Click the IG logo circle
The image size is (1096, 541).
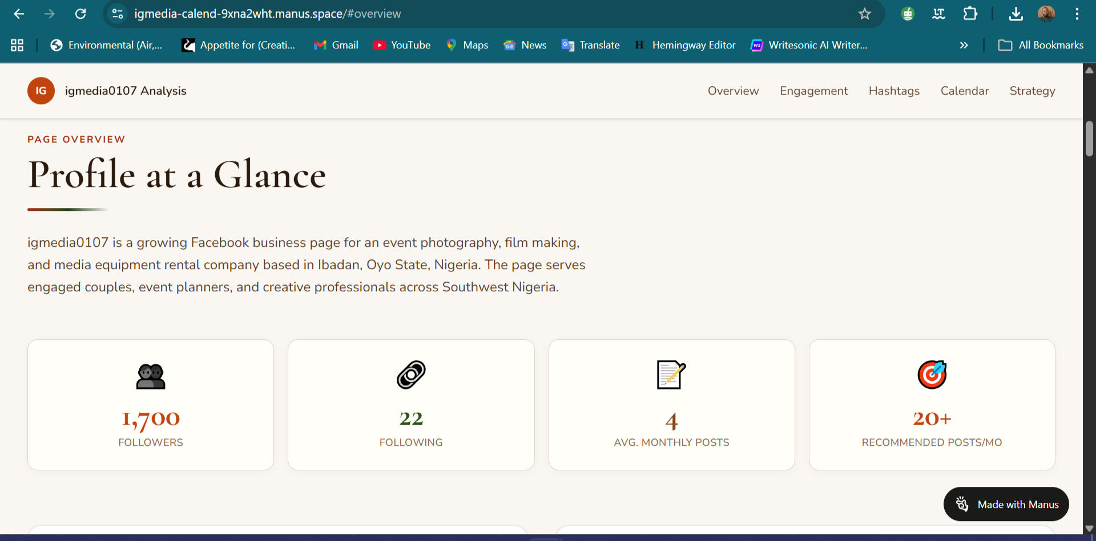pos(41,91)
